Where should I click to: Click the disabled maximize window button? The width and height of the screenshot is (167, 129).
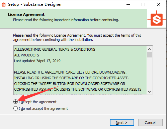tap(143, 4)
